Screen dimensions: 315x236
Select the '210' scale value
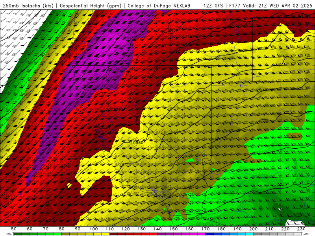click(269, 229)
